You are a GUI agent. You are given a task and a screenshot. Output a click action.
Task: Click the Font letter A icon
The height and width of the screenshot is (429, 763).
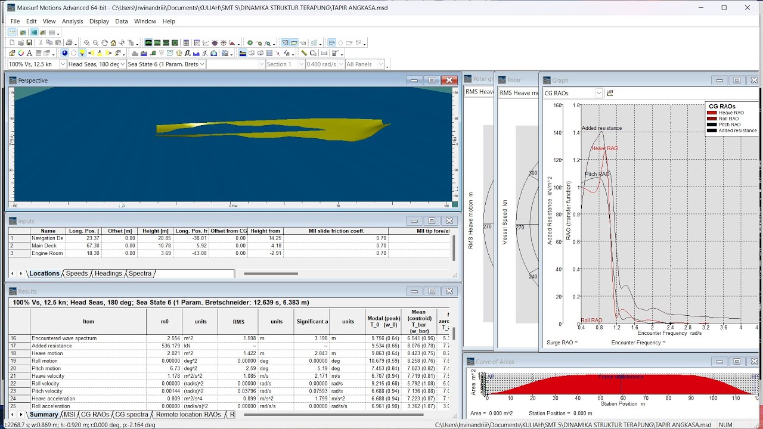(29, 54)
